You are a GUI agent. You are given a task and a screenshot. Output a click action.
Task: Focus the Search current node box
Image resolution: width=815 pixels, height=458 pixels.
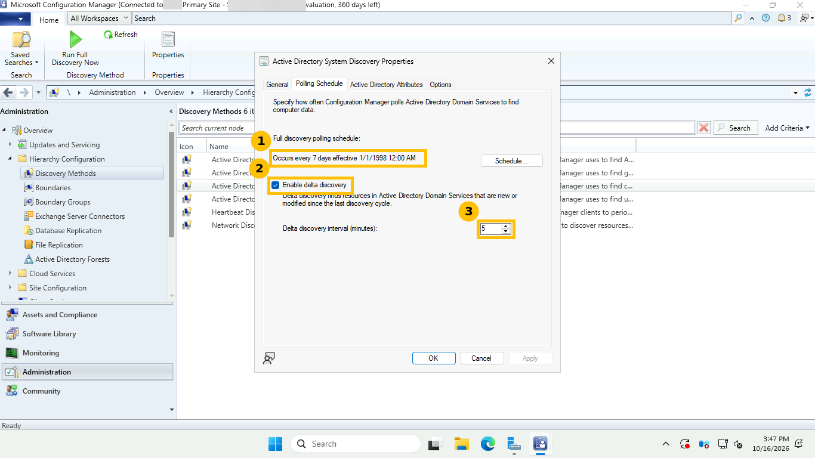(437, 128)
